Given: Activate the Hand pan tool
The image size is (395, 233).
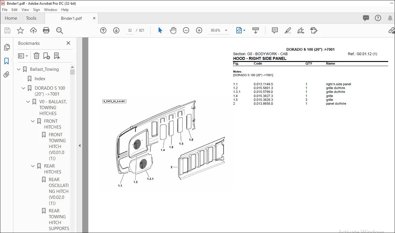Looking at the screenshot, I should 173,30.
